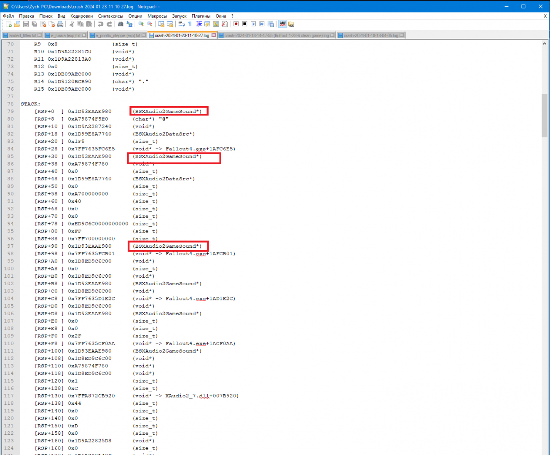Click line 79 BSXAudio2GameSound text
550x455 pixels.
pos(168,112)
